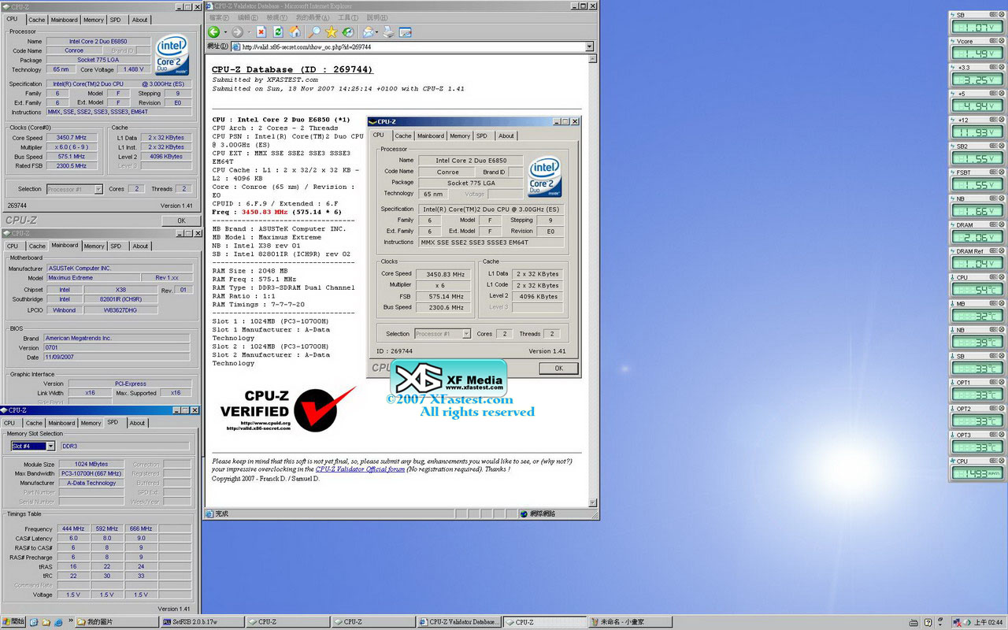Viewport: 1008px width, 630px height.
Task: Click the embedded CPU-Z validation screenshot
Action: pyautogui.click(x=475, y=246)
